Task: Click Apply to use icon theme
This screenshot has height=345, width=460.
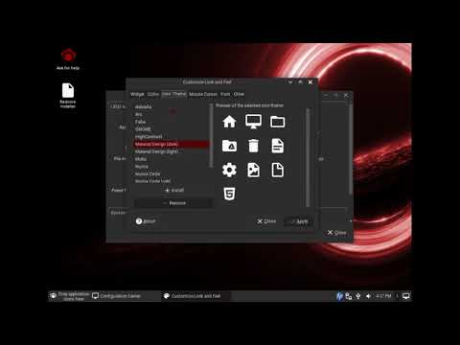Action: 299,221
